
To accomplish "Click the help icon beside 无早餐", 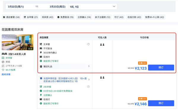I will pos(88,44).
